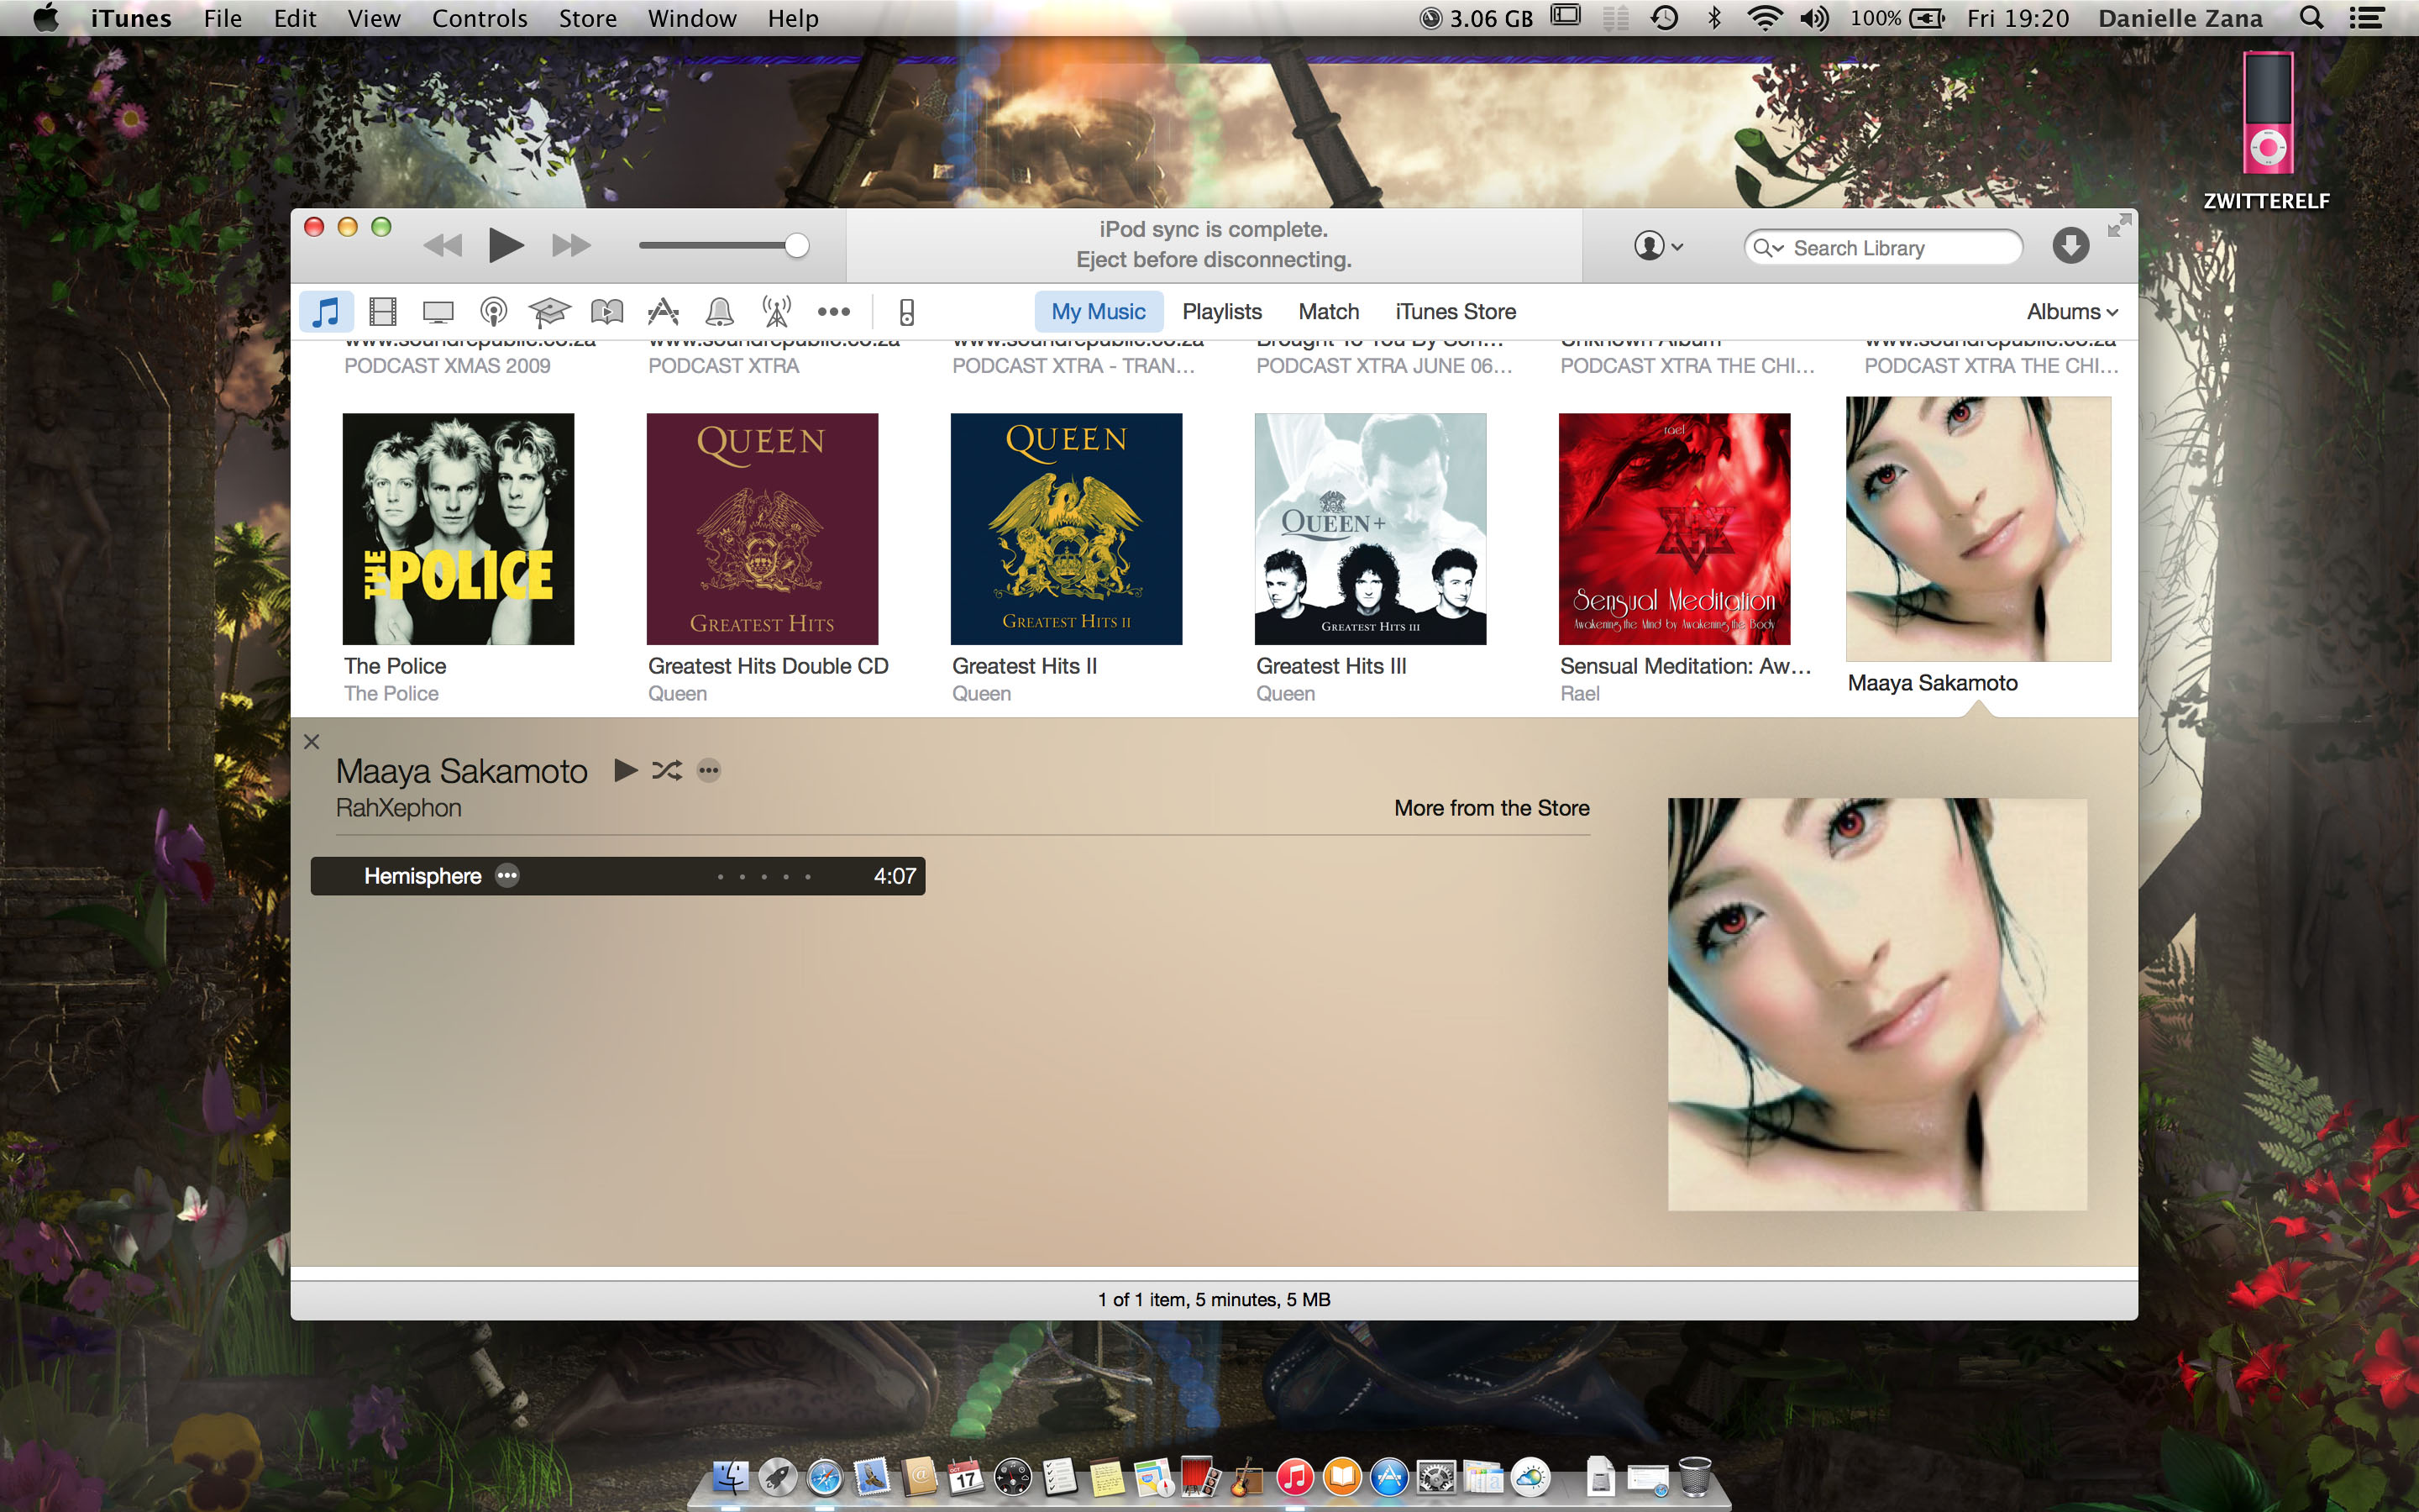Open the account user dropdown
The width and height of the screenshot is (2419, 1512).
click(x=1658, y=246)
